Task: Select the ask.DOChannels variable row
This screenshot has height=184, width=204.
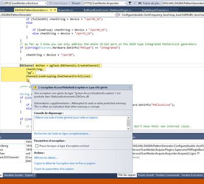Action: (x=16, y=157)
